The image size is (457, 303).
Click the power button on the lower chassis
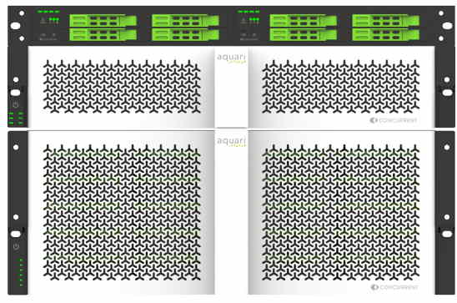point(16,247)
